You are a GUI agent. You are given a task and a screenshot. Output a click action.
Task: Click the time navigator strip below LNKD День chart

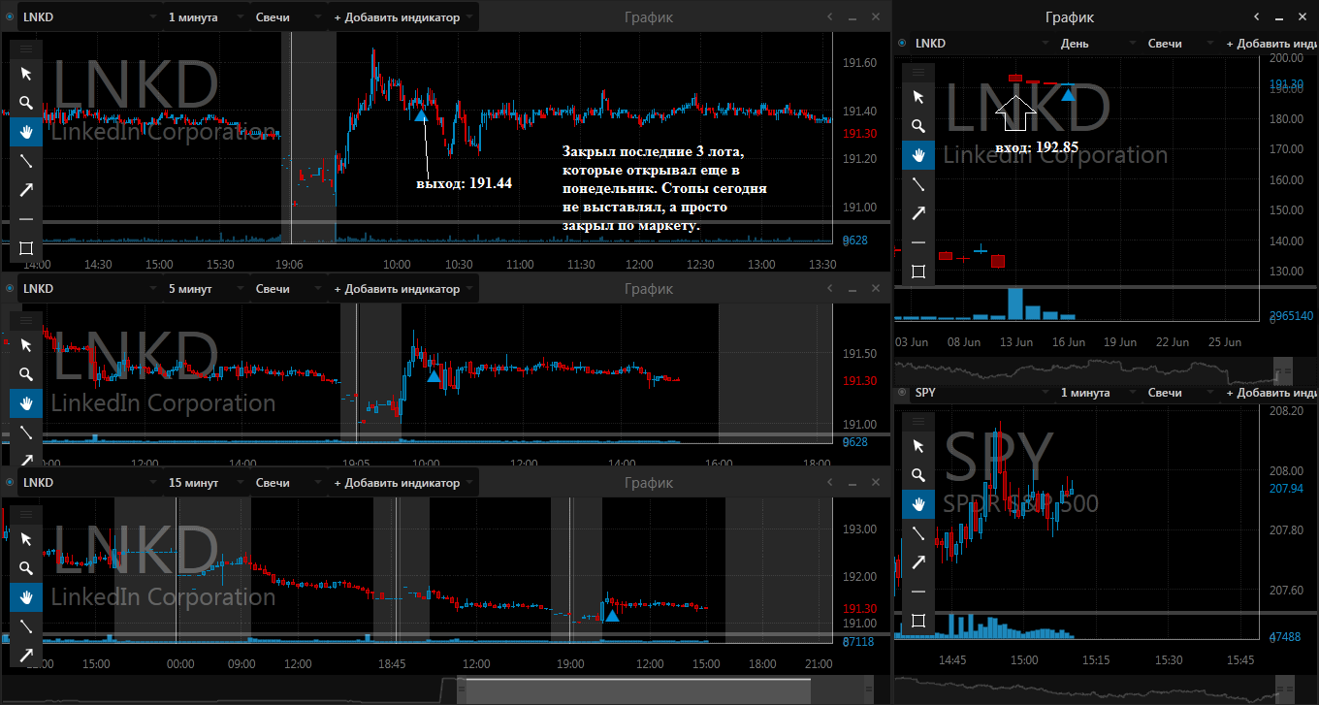tap(1095, 370)
